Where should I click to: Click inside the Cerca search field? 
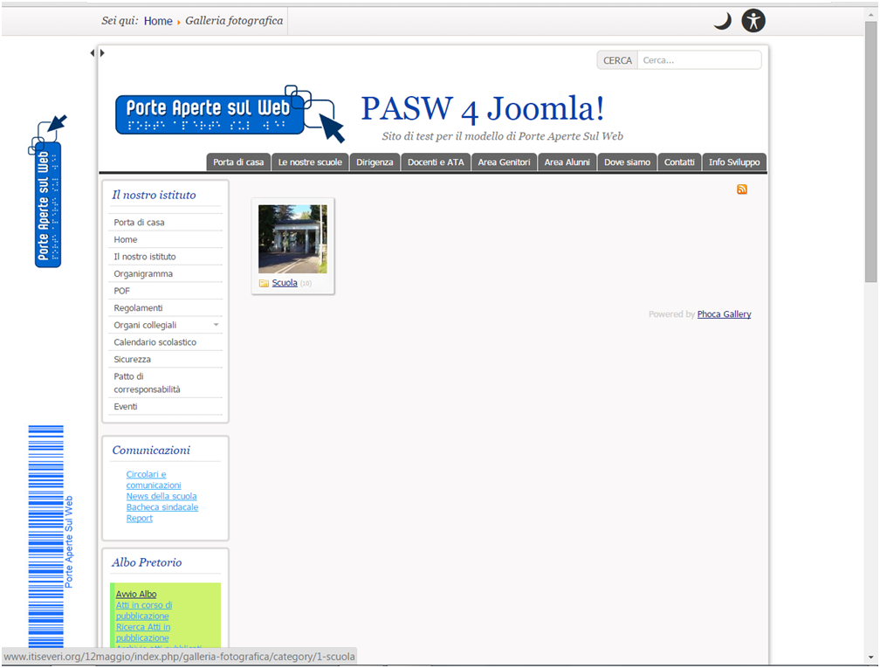[698, 60]
